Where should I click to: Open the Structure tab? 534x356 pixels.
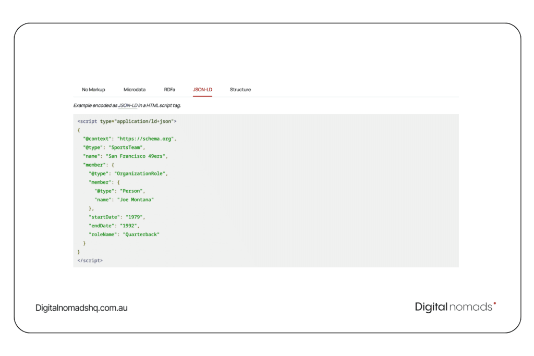pos(240,90)
